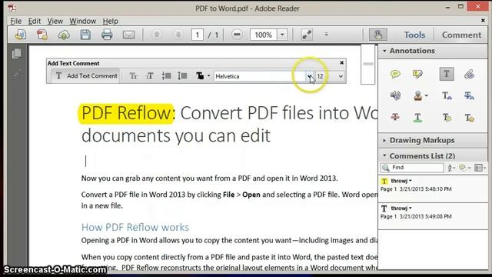This screenshot has height=277, width=492.
Task: Close the document with menu bar X
Action: [x=483, y=21]
